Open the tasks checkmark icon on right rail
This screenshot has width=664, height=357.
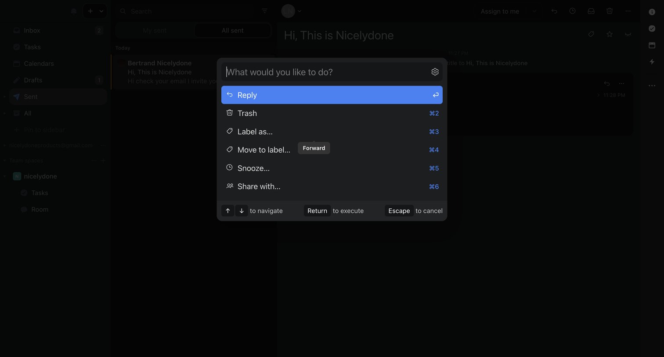tap(652, 29)
